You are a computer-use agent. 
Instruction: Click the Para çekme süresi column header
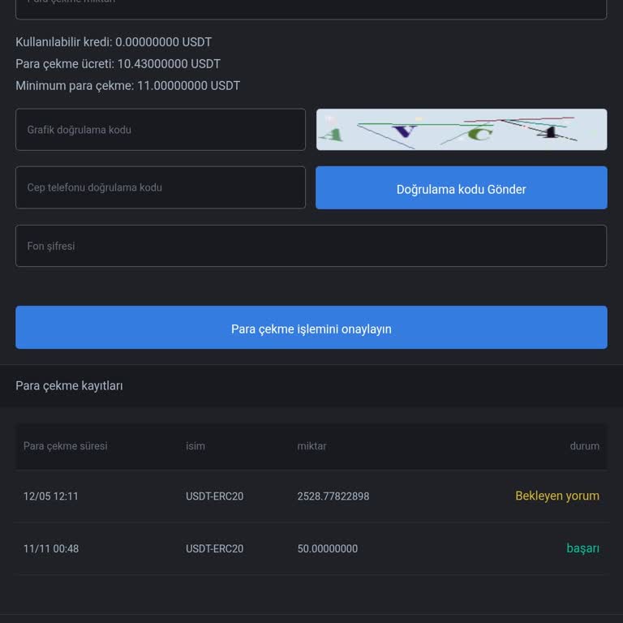(65, 446)
